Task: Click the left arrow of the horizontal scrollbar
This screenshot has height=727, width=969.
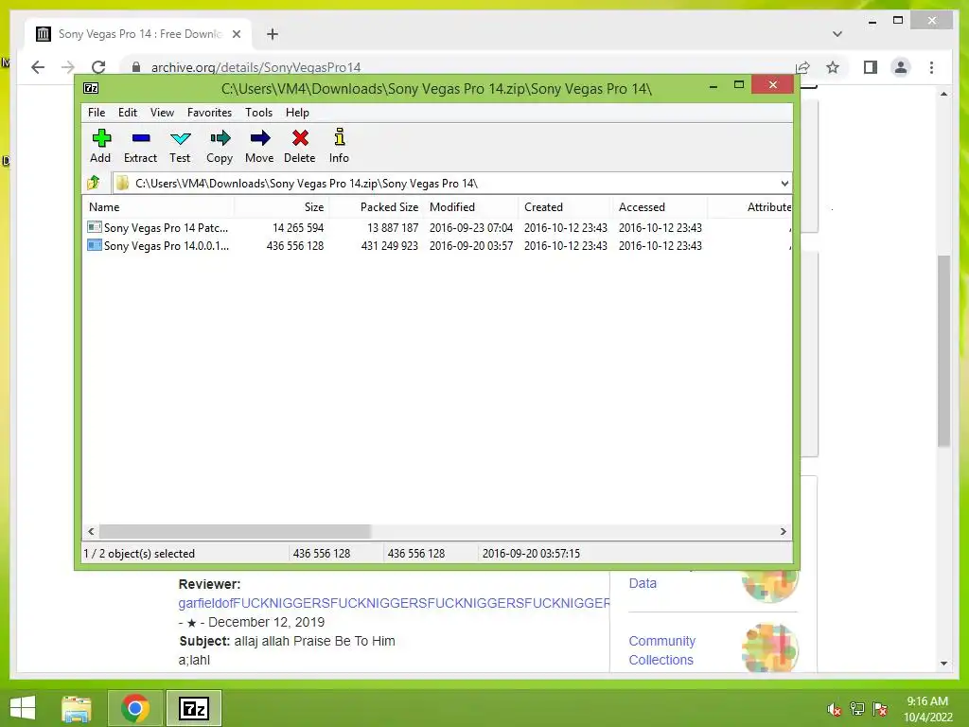Action: click(92, 531)
